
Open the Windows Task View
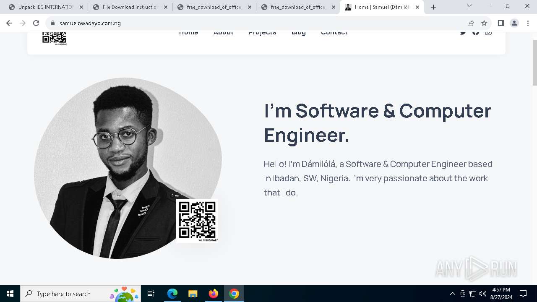tap(151, 294)
